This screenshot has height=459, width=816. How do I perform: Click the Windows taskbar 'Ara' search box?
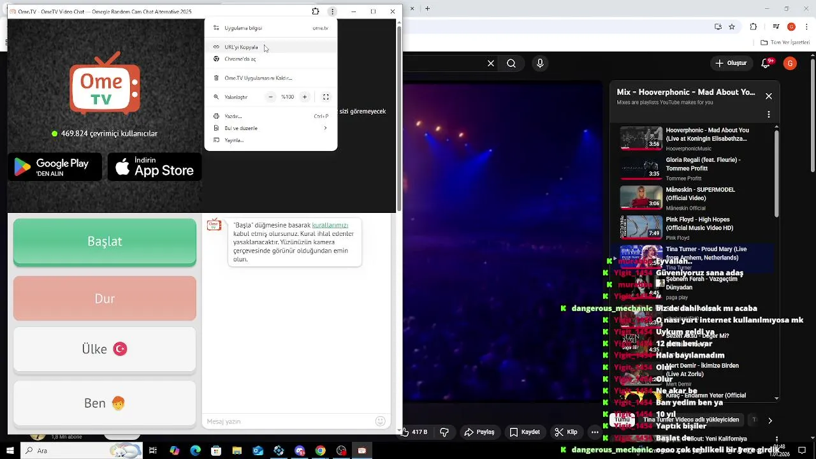(82, 451)
